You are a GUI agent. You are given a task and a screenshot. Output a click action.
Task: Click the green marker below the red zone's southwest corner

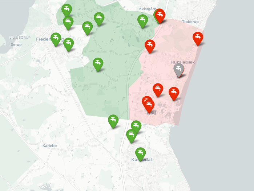pos(136,127)
